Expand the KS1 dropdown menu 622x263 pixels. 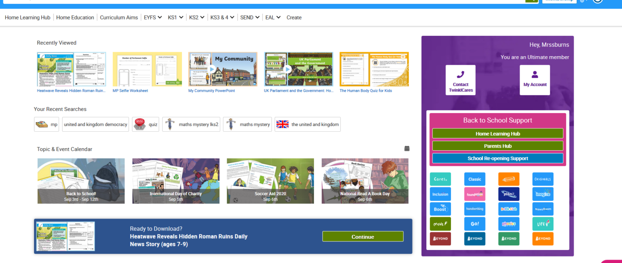pos(175,17)
